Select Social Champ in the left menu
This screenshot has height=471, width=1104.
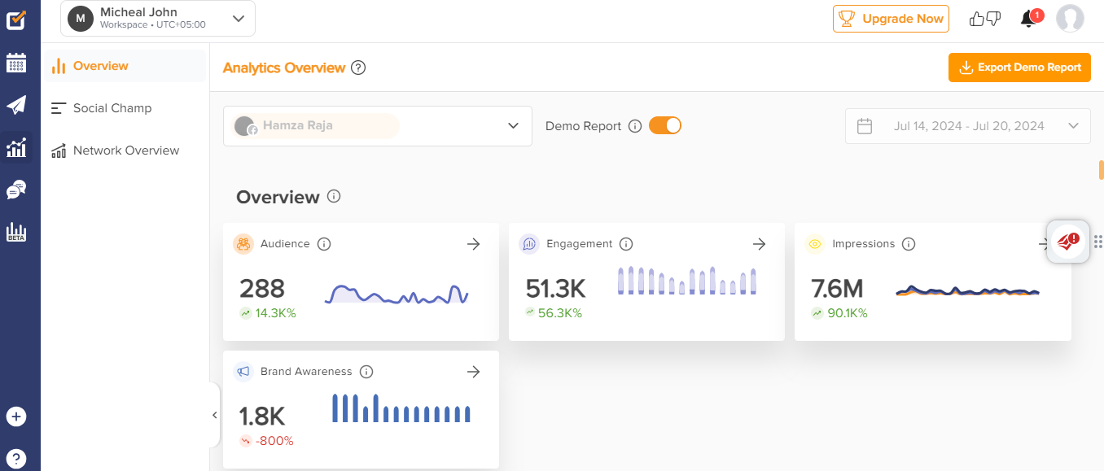[113, 107]
